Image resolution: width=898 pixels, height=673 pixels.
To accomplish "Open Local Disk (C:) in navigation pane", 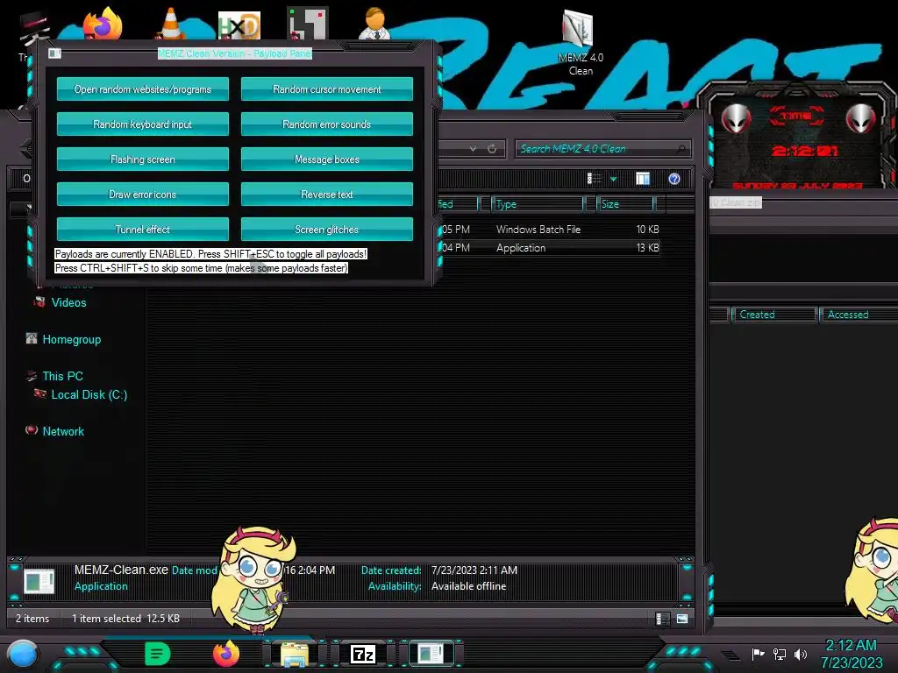I will point(89,395).
